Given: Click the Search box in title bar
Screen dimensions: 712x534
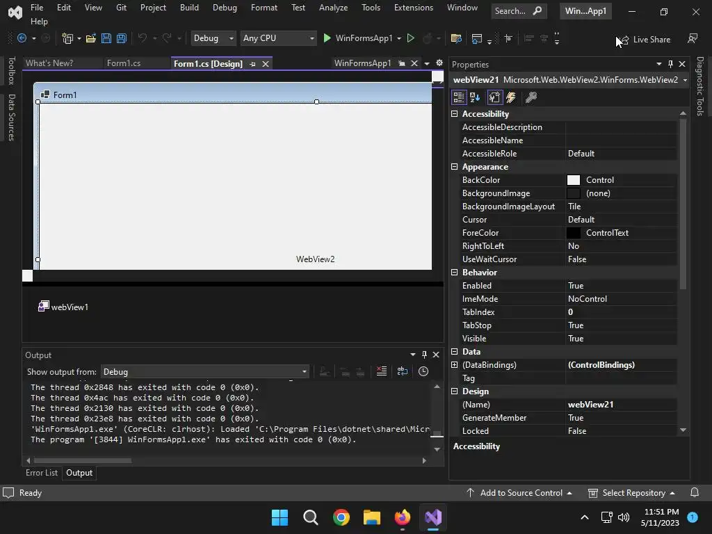Looking at the screenshot, I should [x=519, y=11].
